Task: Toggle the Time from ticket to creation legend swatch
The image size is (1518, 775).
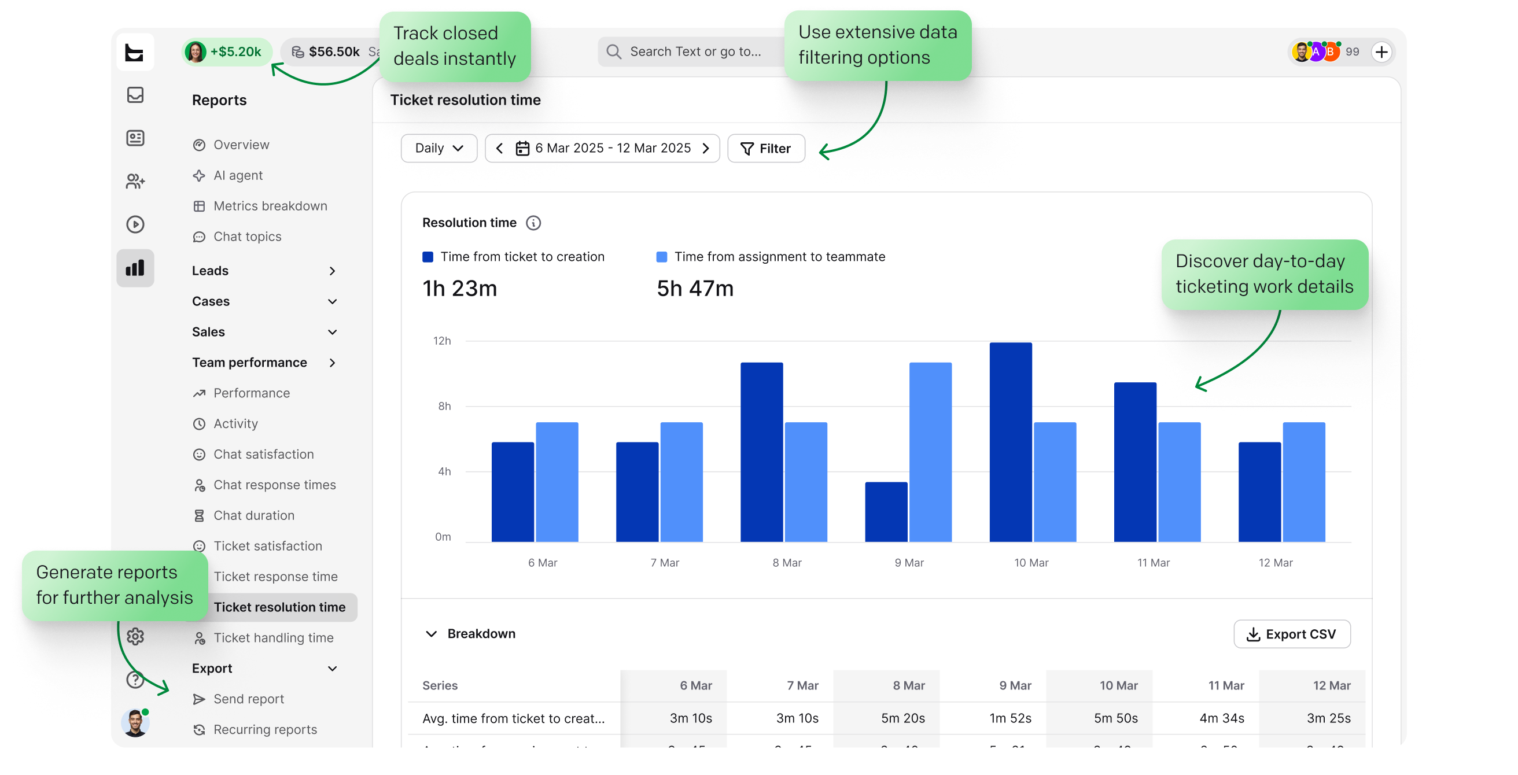Action: coord(428,257)
